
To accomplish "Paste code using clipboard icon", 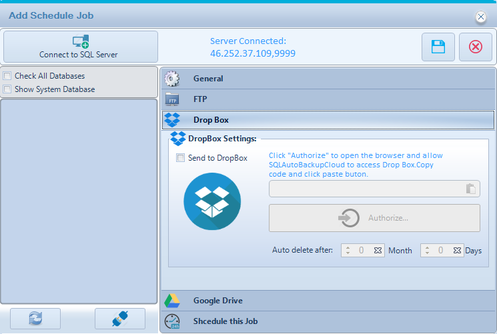I will (471, 189).
